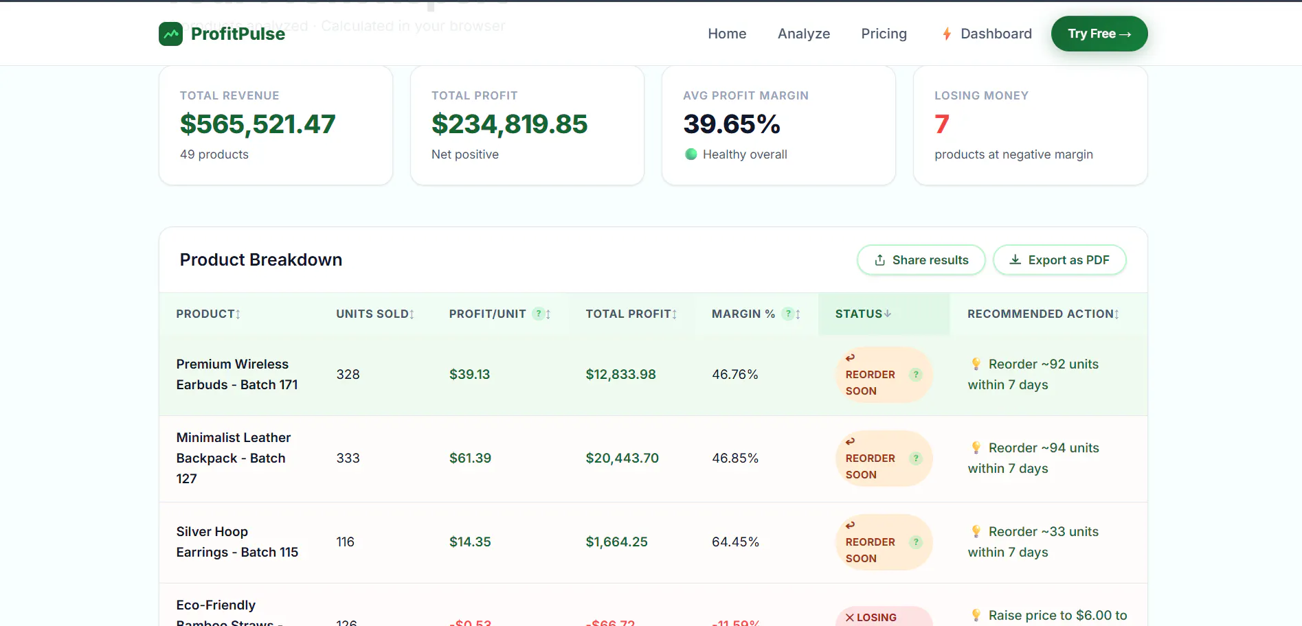1302x626 pixels.
Task: Click total profit value $12,833.98
Action: click(x=620, y=374)
